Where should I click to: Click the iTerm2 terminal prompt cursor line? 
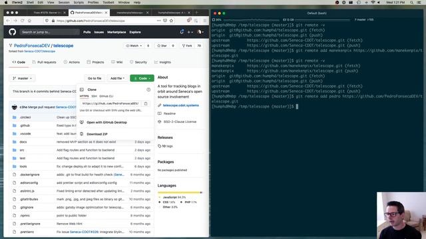[297, 106]
